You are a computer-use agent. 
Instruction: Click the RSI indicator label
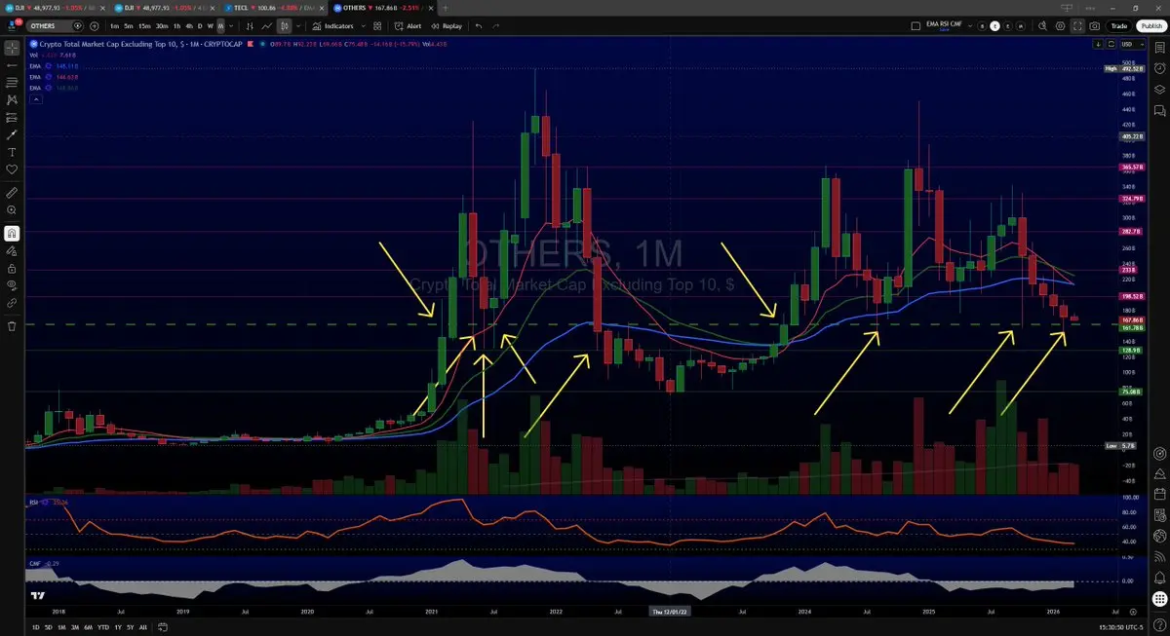(34, 503)
